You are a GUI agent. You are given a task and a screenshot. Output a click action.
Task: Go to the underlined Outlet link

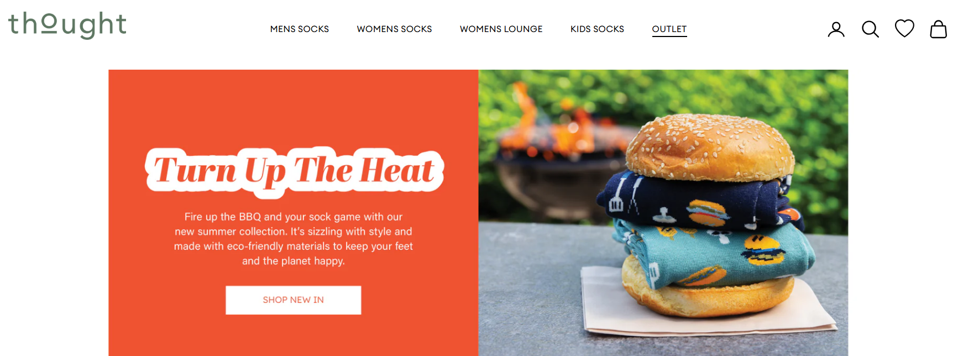(x=669, y=29)
